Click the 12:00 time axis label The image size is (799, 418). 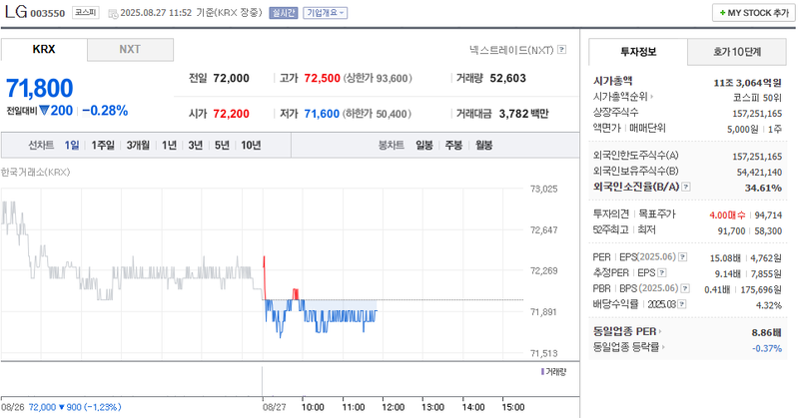pos(393,407)
